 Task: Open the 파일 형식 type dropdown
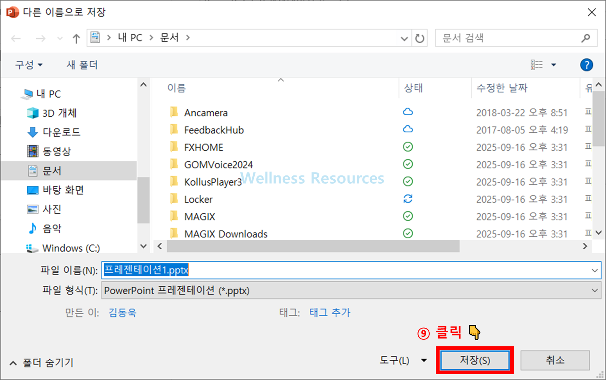[351, 290]
